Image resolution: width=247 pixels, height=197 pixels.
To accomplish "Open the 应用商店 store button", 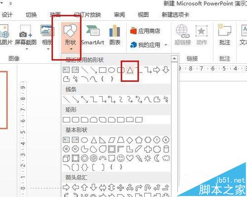I will [145, 31].
